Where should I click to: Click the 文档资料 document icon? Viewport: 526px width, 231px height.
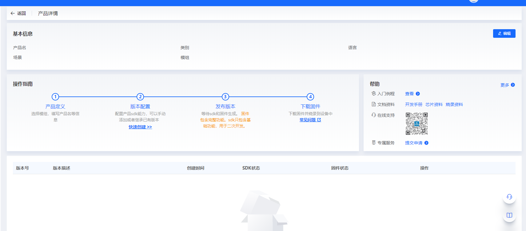[374, 104]
